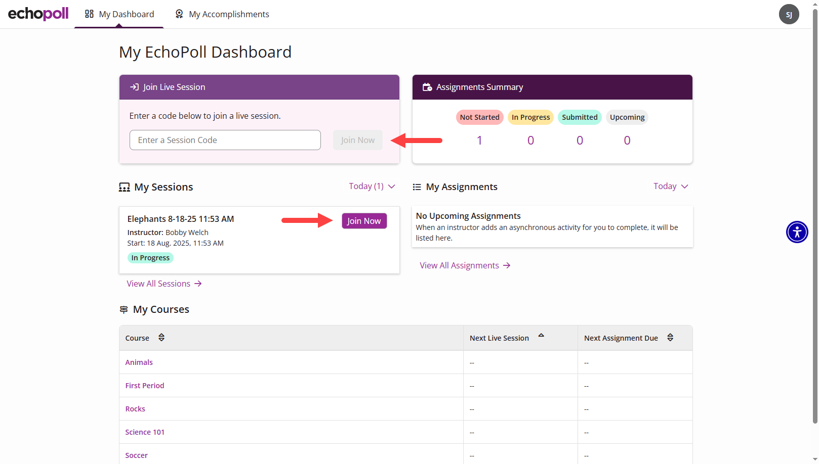The height and width of the screenshot is (464, 819).
Task: Click the Assignments Summary calendar icon
Action: tap(427, 87)
